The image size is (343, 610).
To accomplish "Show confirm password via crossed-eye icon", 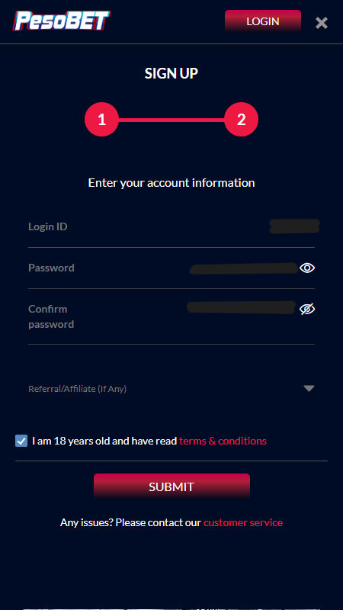I will pyautogui.click(x=307, y=310).
